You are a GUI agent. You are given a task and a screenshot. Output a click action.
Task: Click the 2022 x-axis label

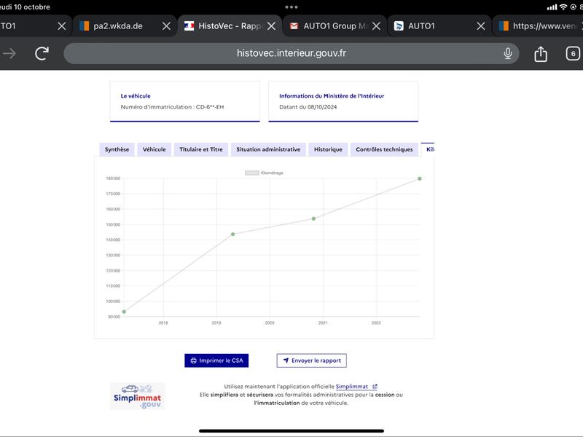376,323
